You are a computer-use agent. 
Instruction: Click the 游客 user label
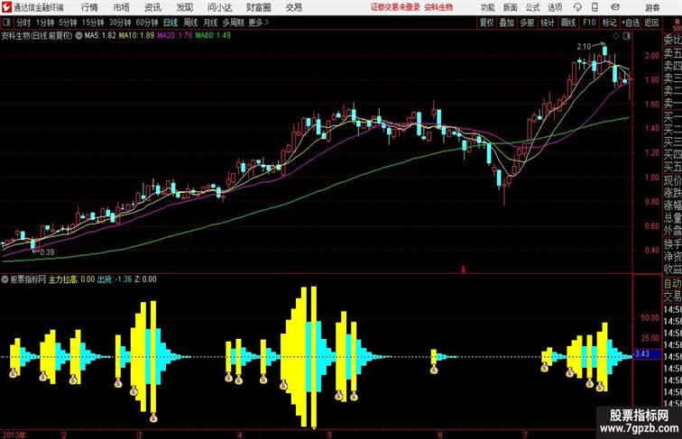(x=652, y=7)
